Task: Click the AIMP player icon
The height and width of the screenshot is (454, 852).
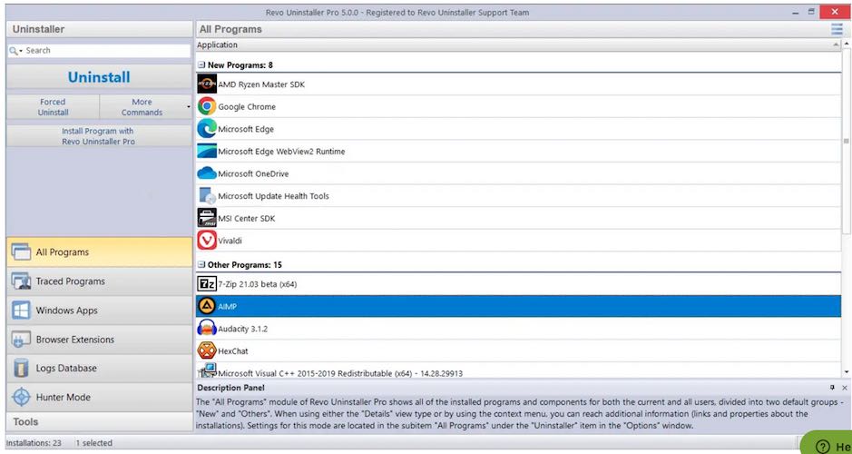Action: (207, 306)
